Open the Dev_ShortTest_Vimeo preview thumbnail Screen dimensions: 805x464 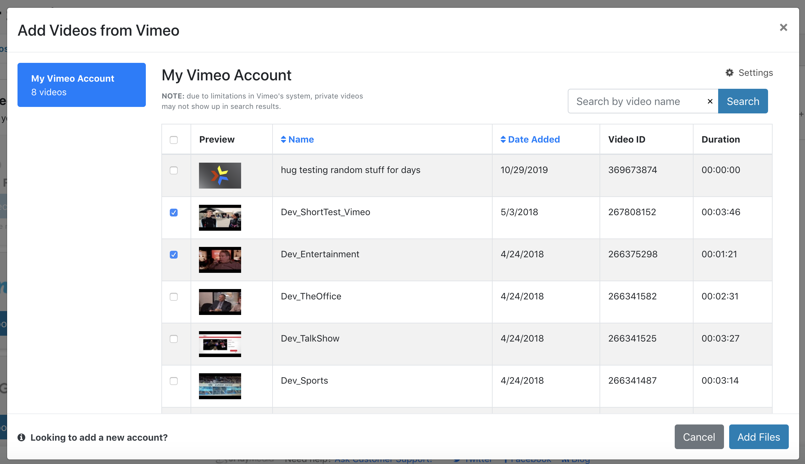[220, 218]
